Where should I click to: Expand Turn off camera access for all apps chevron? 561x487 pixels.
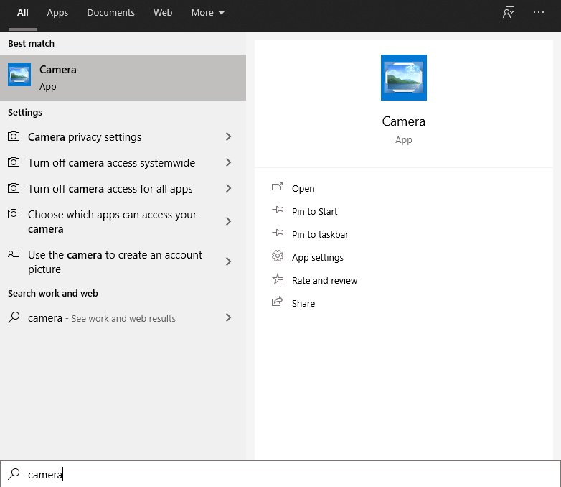(x=228, y=188)
